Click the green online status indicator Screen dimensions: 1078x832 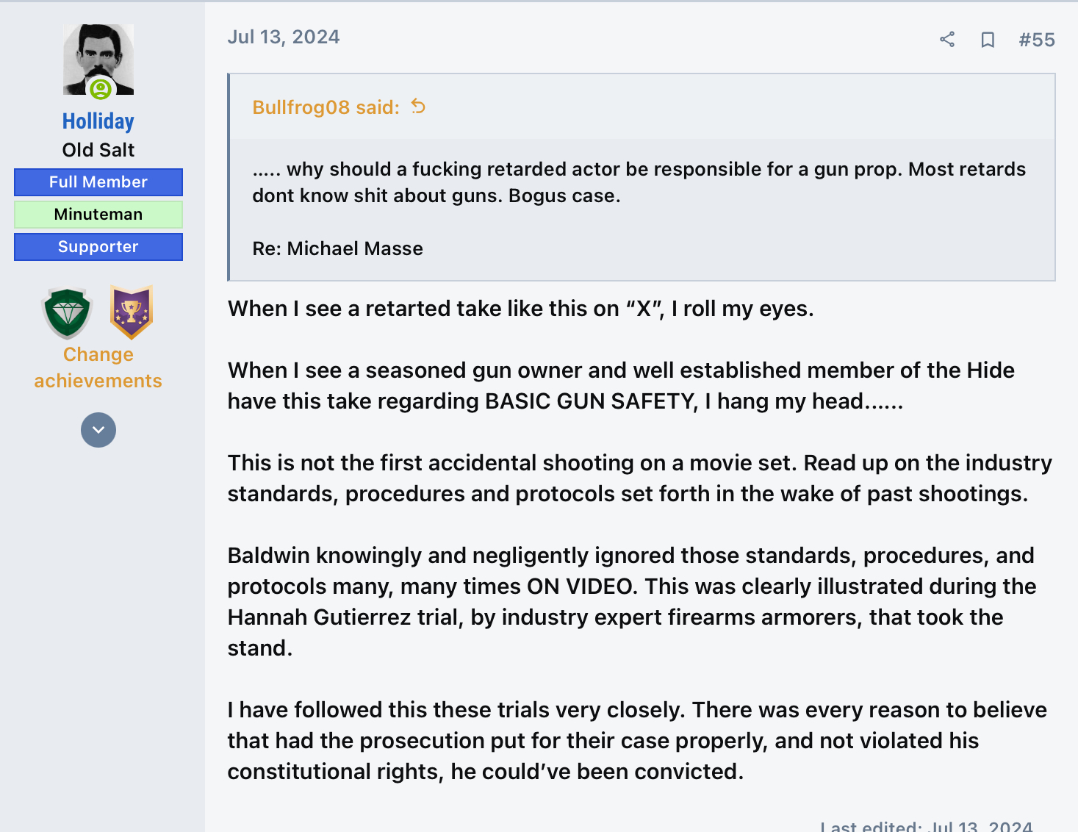[x=101, y=90]
